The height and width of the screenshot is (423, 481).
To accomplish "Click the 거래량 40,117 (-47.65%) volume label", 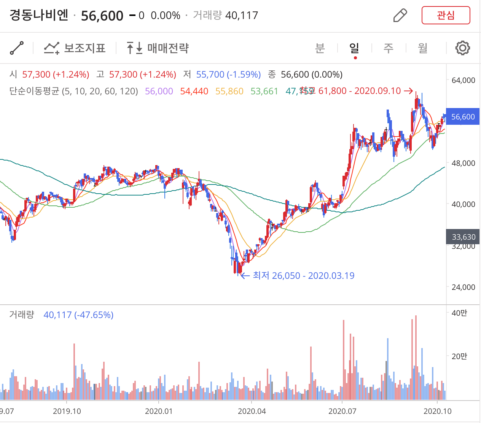I will click(x=61, y=315).
